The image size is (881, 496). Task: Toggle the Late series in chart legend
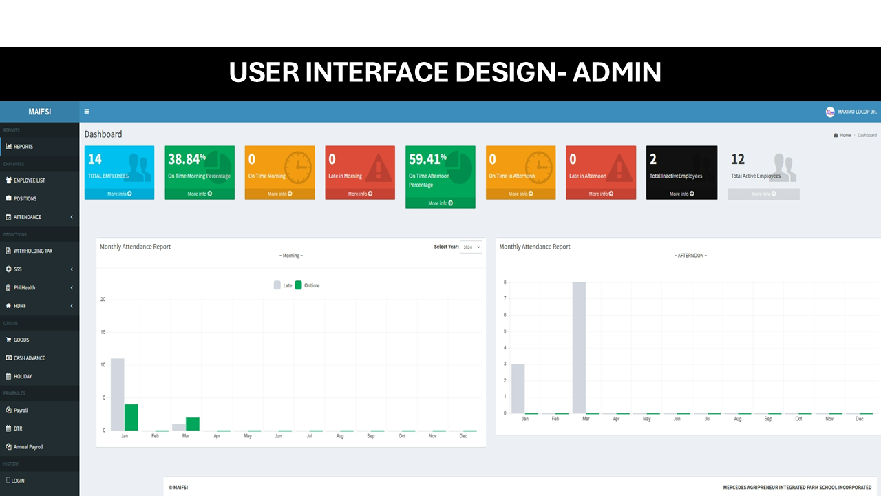pyautogui.click(x=277, y=285)
